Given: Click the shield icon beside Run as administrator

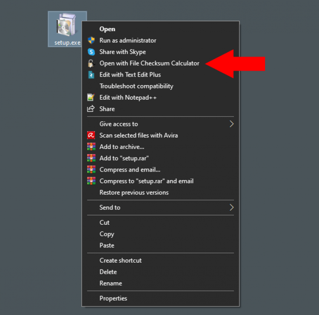Looking at the screenshot, I should pos(91,40).
